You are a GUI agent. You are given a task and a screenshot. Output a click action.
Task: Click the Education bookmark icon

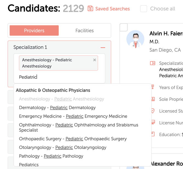tap(153, 134)
